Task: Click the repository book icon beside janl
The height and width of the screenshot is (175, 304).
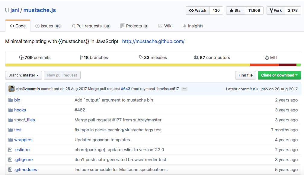Action: [7, 10]
